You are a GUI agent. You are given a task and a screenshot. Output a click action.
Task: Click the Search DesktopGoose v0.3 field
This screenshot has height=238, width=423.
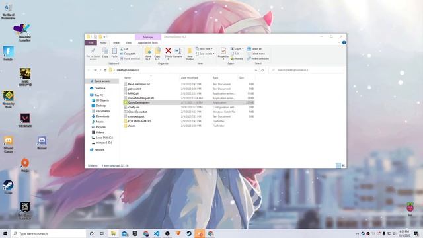tap(306, 70)
